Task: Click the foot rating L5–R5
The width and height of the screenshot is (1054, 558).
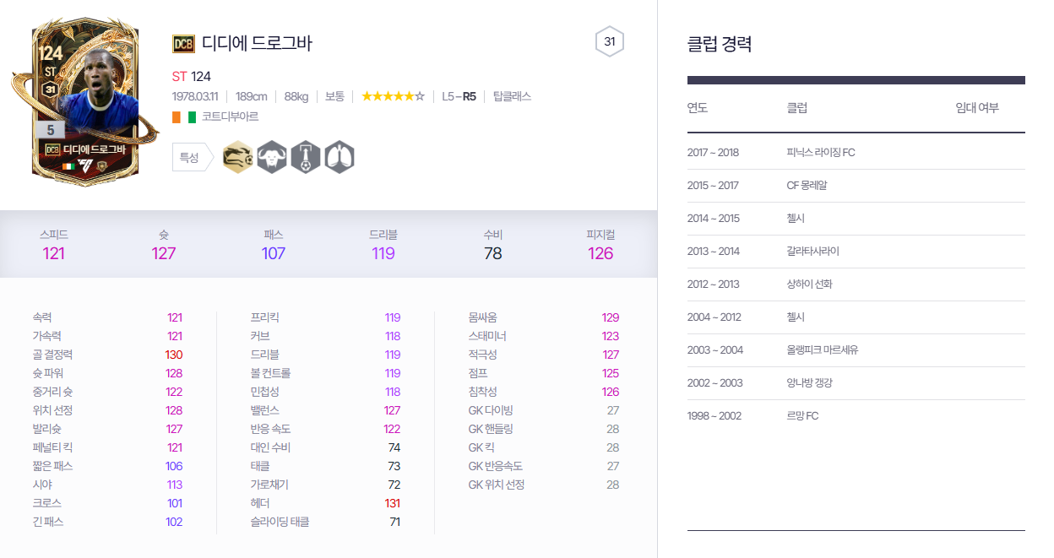Action: tap(459, 96)
